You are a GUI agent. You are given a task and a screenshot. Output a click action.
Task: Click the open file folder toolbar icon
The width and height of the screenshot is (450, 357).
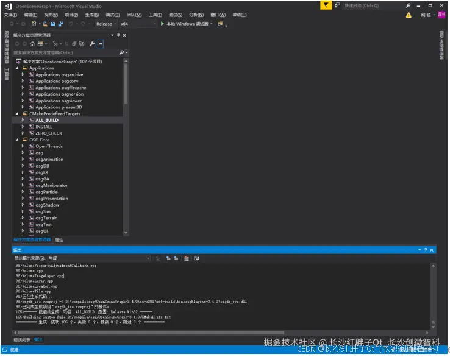[x=46, y=24]
